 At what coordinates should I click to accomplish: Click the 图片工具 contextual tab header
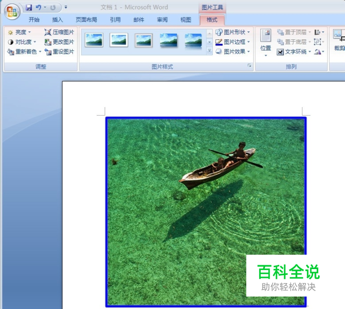tap(212, 7)
